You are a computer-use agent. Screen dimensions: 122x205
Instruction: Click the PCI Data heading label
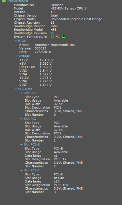[x=25, y=89]
